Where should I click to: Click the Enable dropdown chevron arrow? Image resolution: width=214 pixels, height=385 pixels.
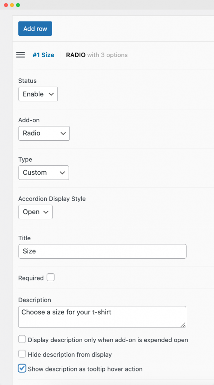[51, 94]
